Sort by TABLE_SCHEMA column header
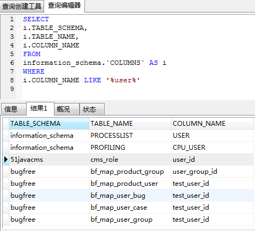Viewport: 255px width, 231px height. coord(49,124)
